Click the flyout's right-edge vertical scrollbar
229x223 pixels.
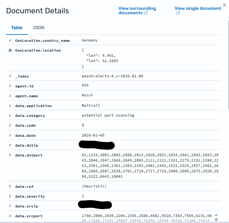tap(228, 63)
